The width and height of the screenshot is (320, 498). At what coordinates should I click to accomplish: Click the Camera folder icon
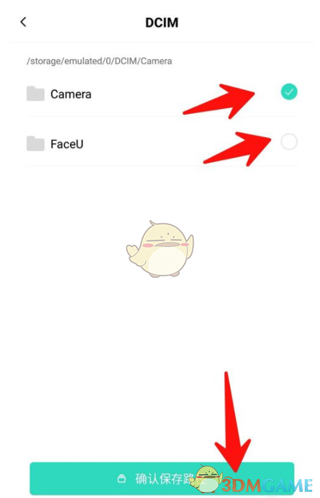pos(35,93)
